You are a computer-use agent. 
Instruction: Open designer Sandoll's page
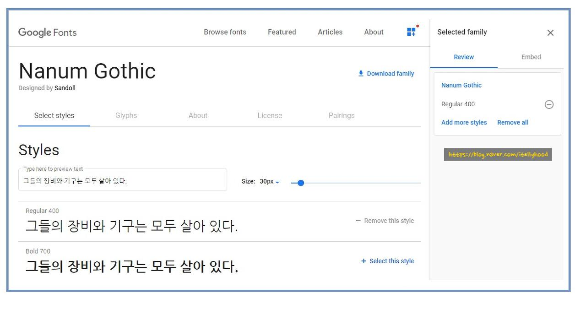[x=65, y=88]
